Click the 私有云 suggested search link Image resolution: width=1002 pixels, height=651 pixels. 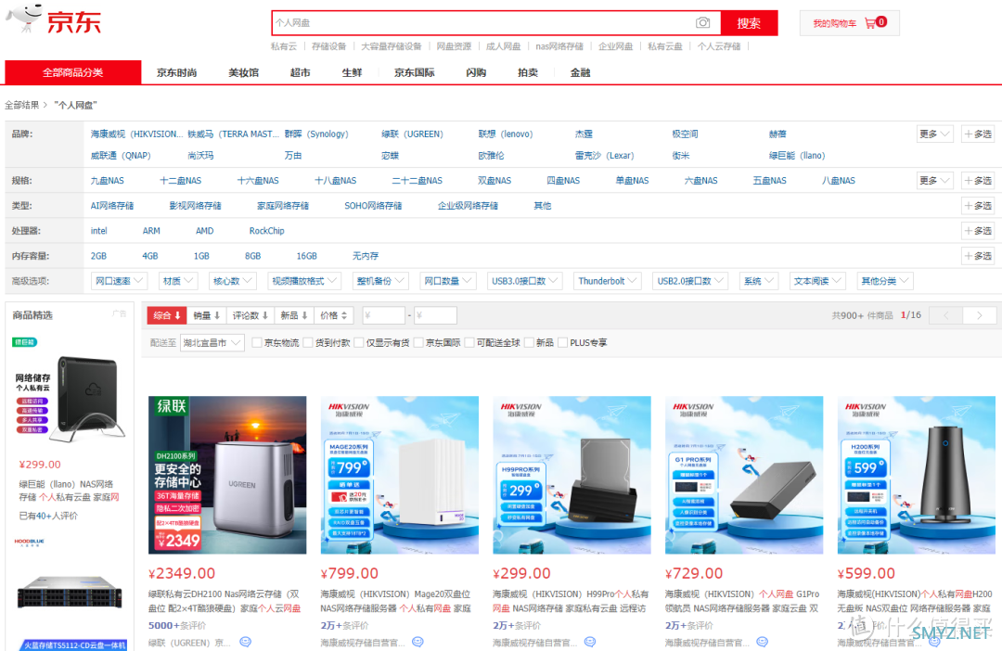click(284, 46)
